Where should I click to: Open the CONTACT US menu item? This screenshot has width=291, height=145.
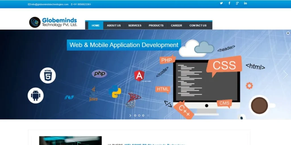(198, 25)
